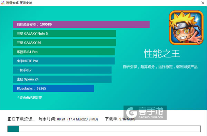
Task: Close the 逍遥安卓 installer window
Action: click(x=203, y=3)
